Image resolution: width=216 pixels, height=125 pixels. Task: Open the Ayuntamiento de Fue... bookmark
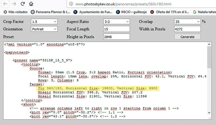(x=93, y=12)
